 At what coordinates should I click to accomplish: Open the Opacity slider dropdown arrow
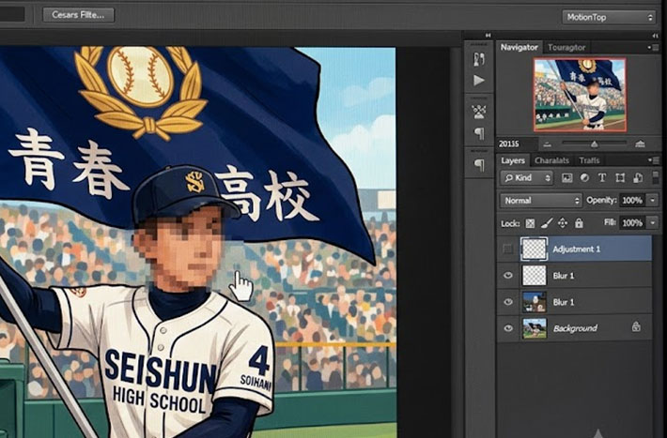click(x=653, y=201)
